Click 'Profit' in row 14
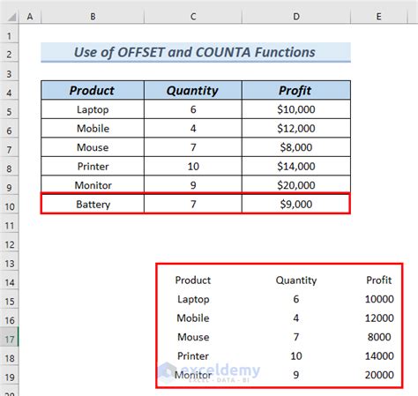The height and width of the screenshot is (396, 418). point(379,280)
